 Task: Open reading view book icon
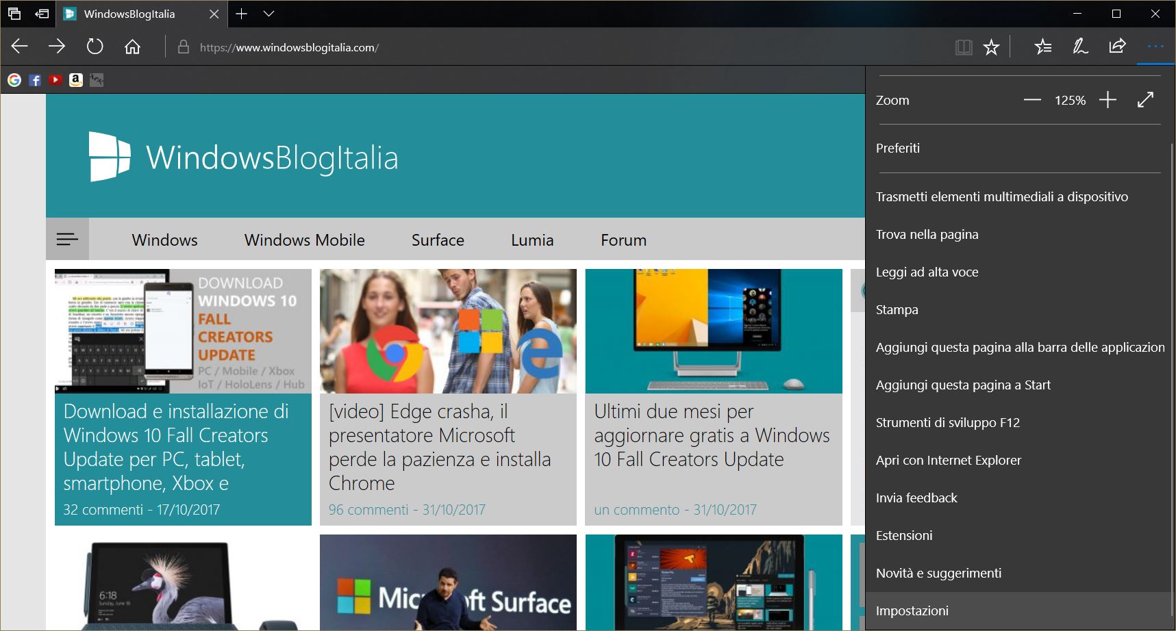(964, 47)
